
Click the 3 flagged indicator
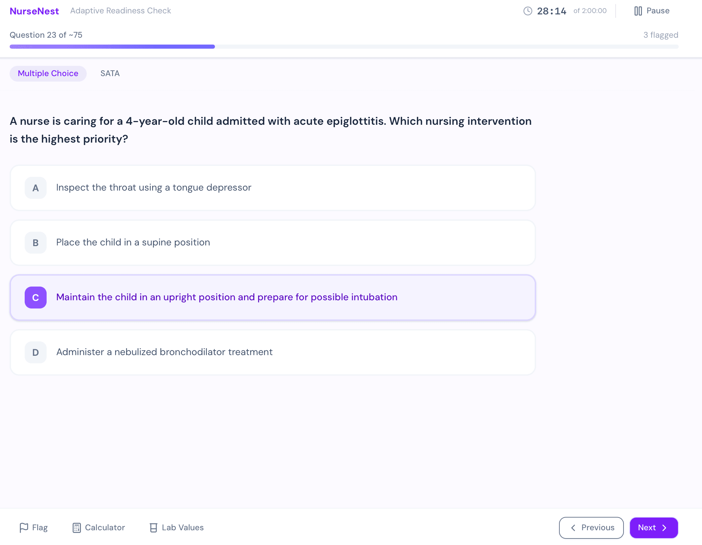point(661,35)
